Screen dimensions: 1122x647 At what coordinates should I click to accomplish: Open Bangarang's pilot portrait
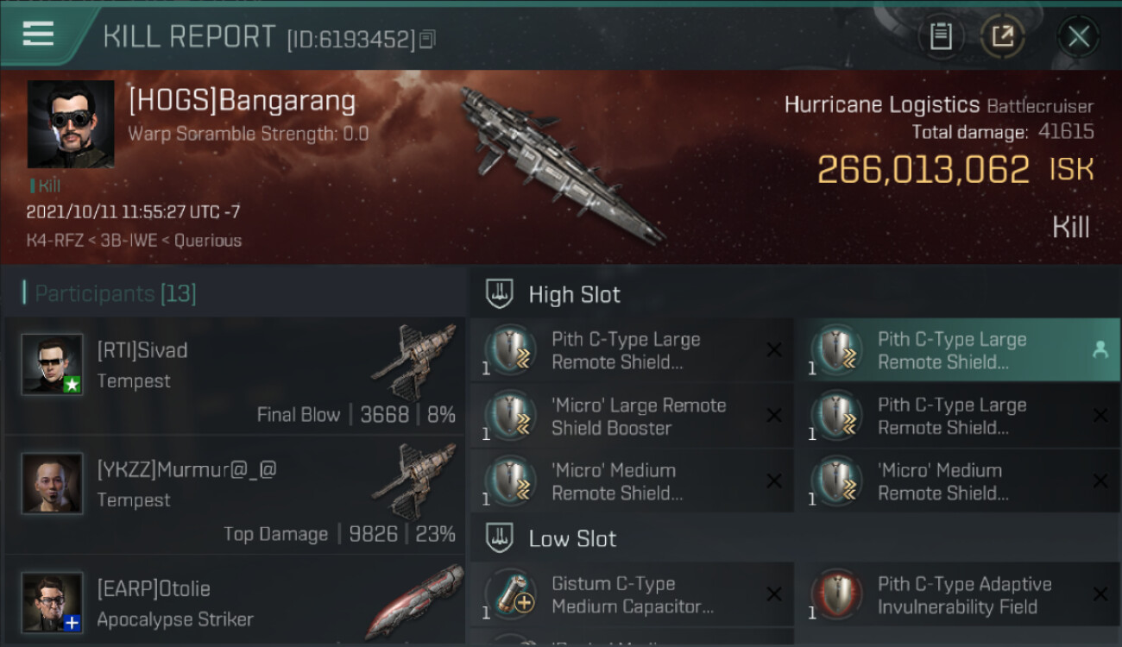pos(71,124)
